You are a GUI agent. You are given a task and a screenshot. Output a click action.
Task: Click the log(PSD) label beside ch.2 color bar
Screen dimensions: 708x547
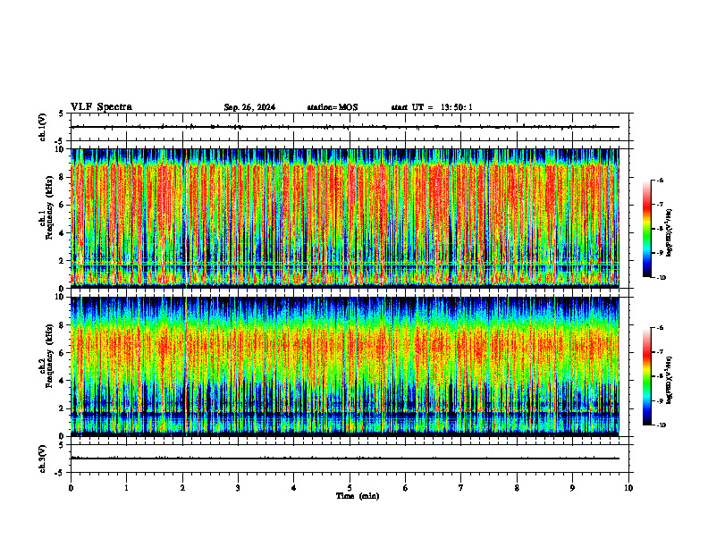click(669, 381)
